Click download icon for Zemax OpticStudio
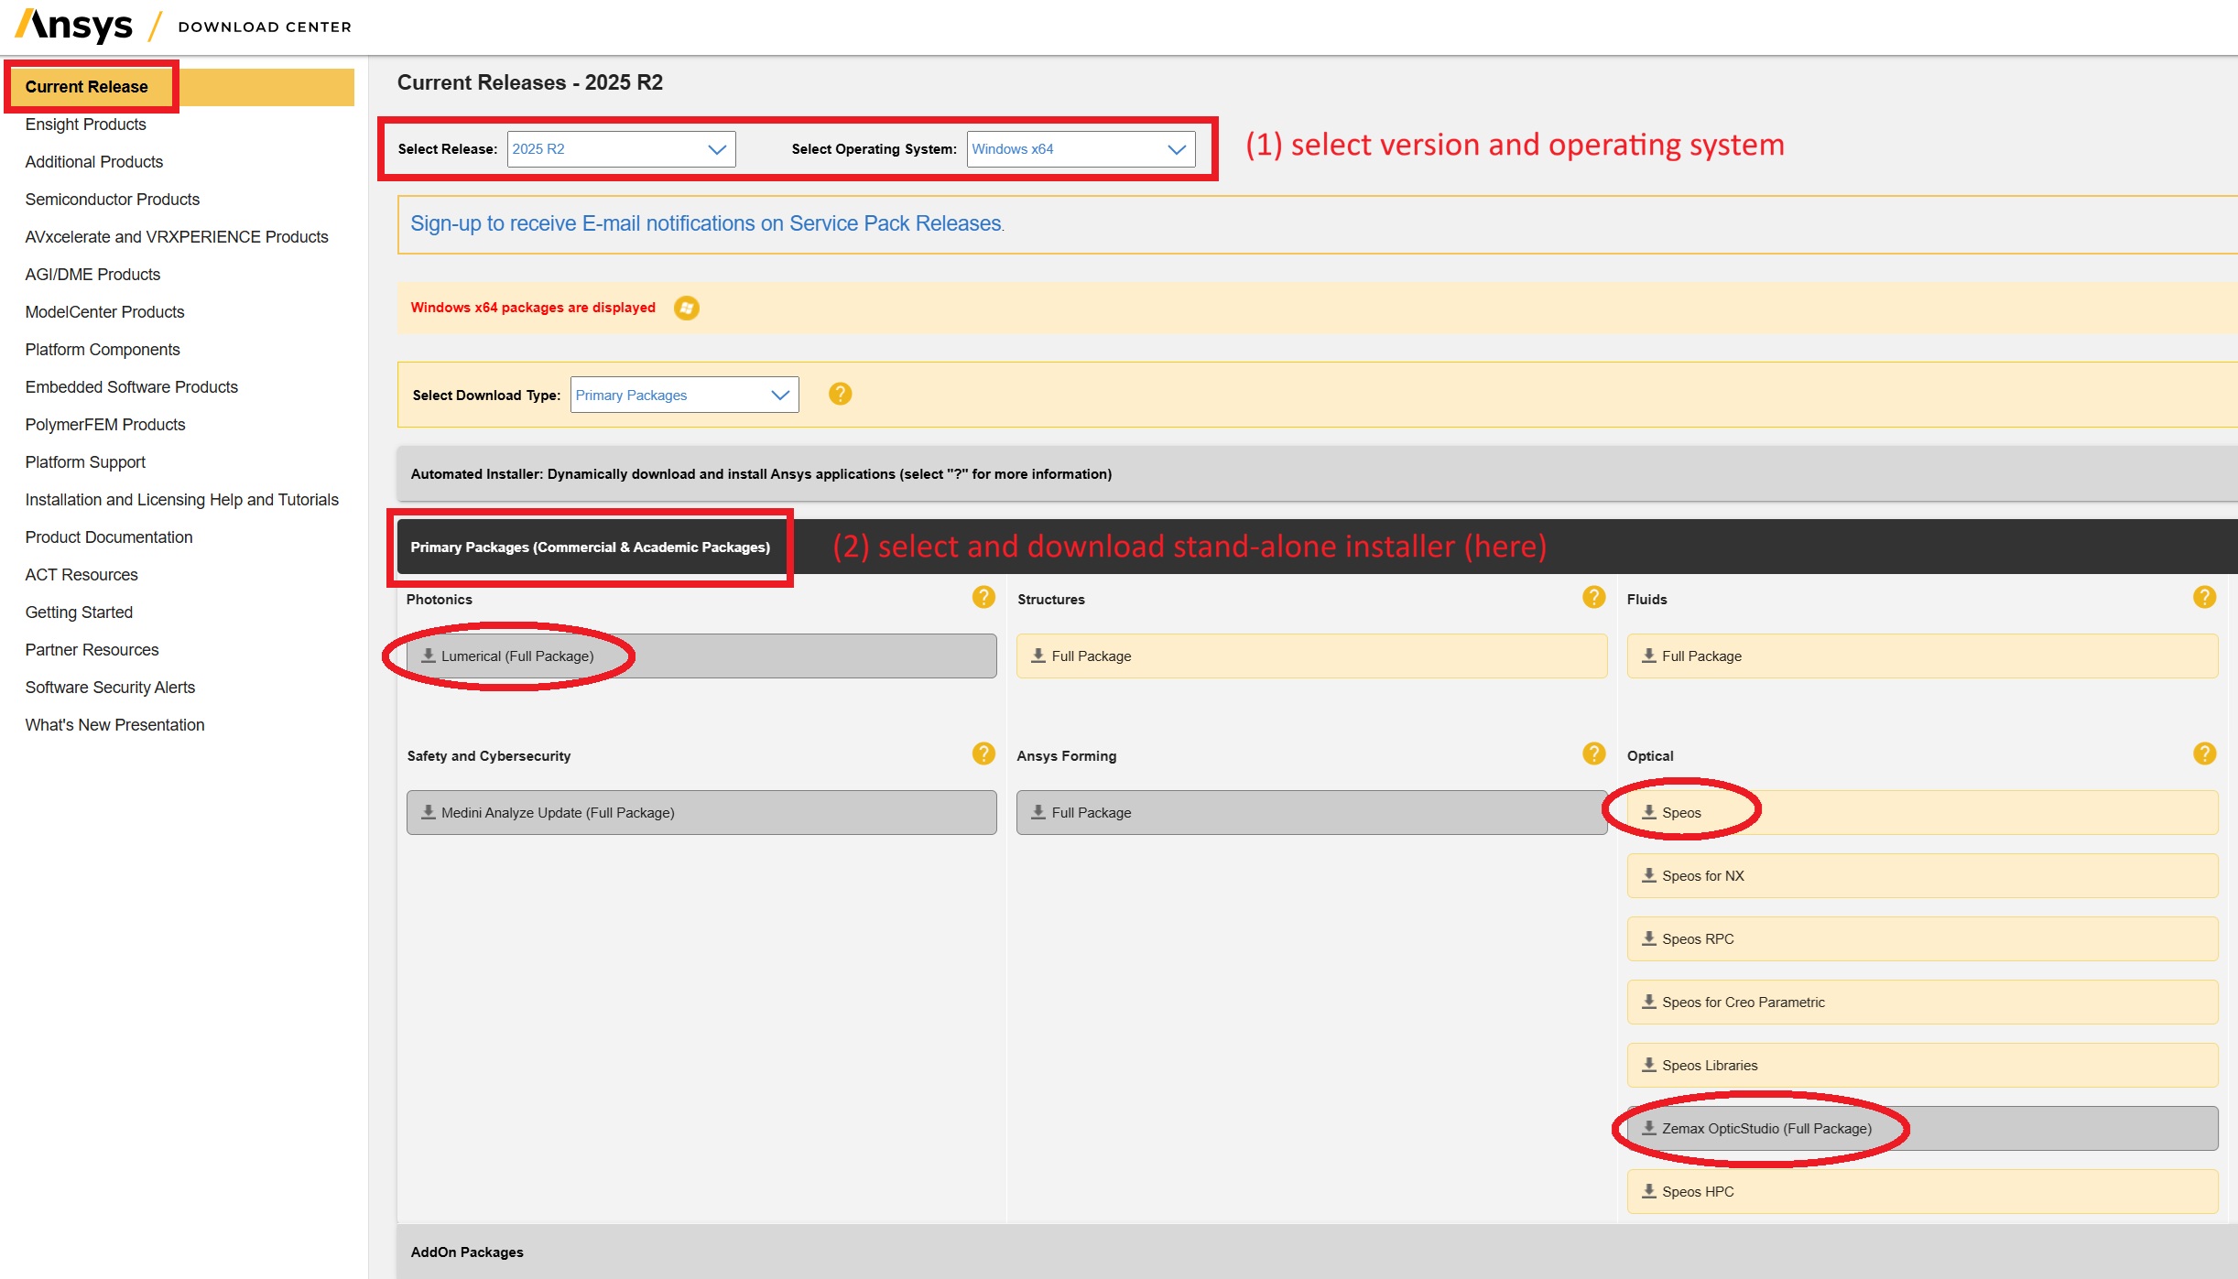This screenshot has width=2238, height=1279. [1648, 1128]
